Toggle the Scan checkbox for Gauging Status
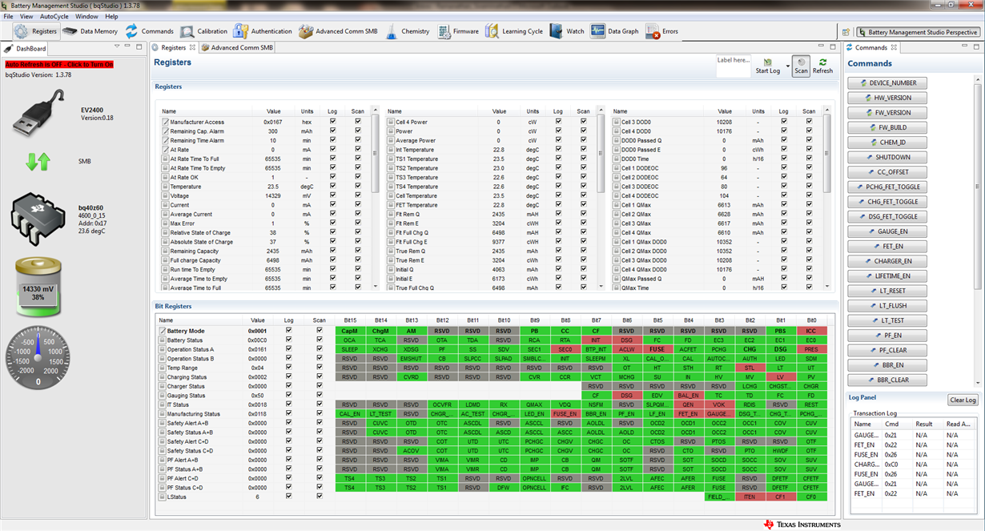Viewport: 985px width, 531px height. coord(320,396)
